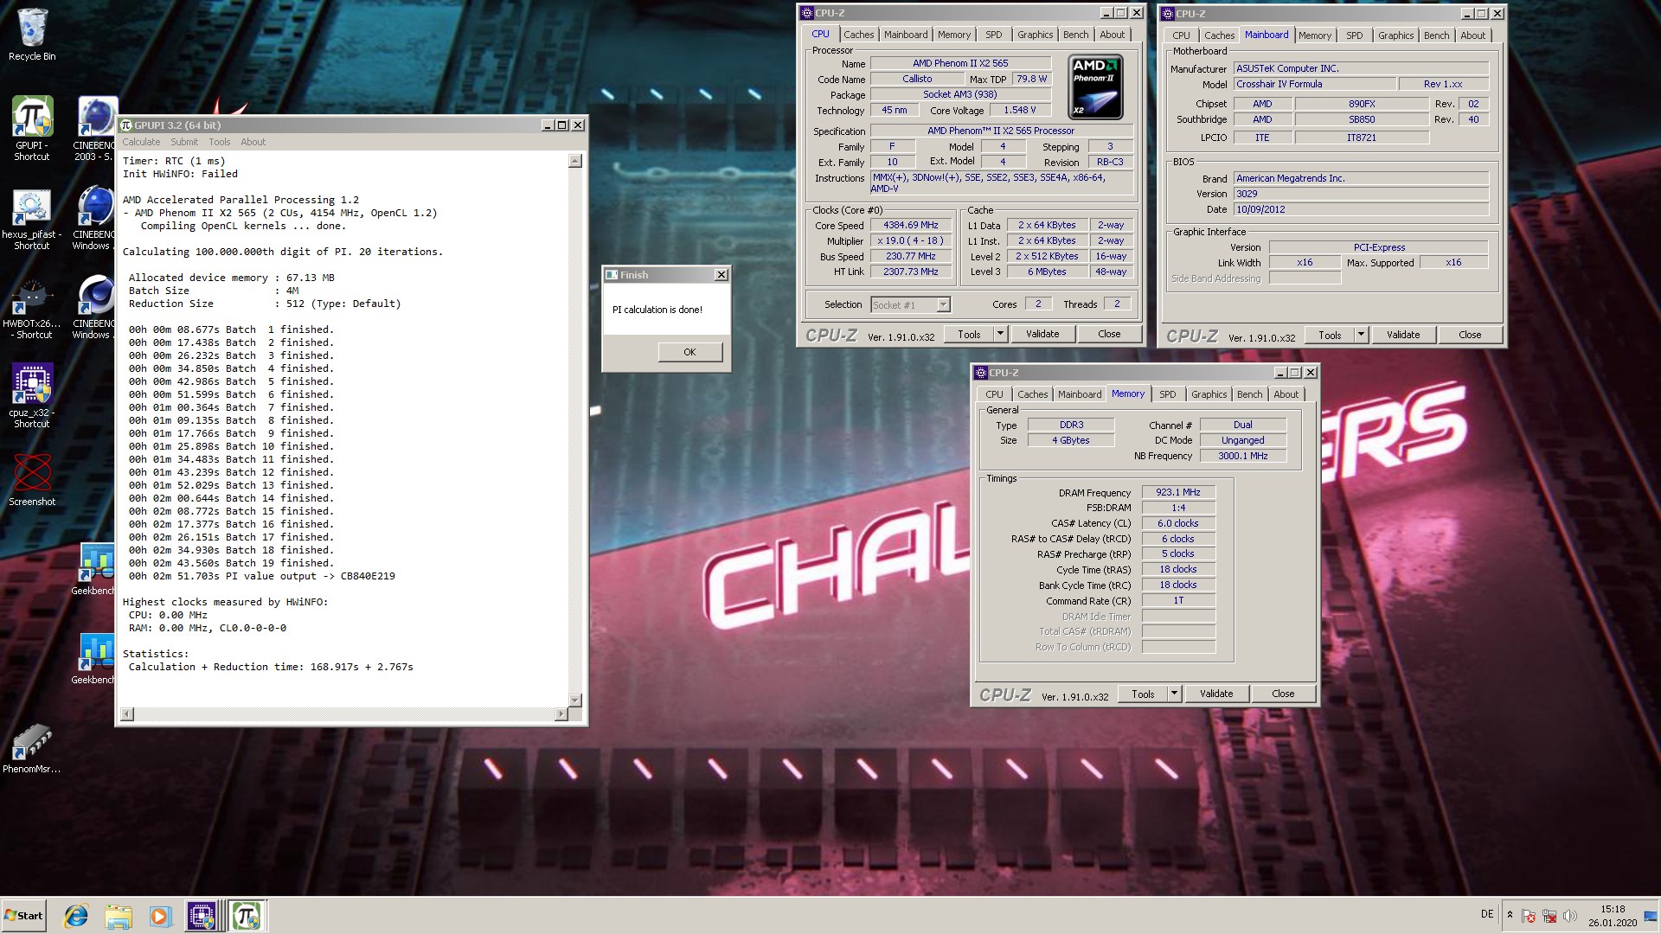This screenshot has height=934, width=1661.
Task: Open the Submit menu in GPUPI
Action: (184, 142)
